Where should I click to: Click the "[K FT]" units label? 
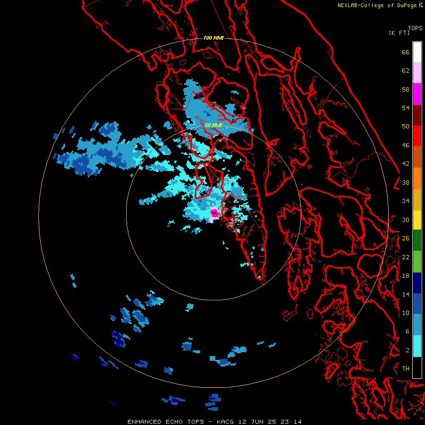point(399,33)
